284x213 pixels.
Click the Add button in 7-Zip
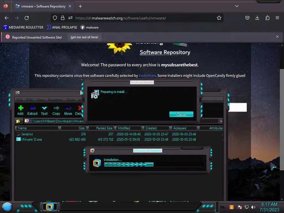tap(21, 110)
